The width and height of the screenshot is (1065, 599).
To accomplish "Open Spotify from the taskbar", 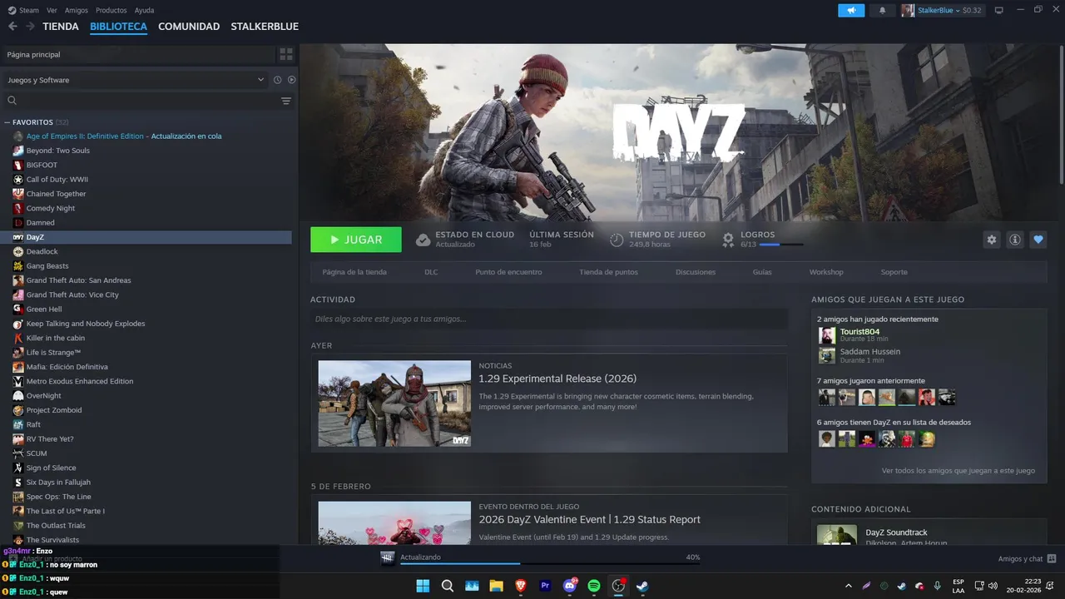I will tap(594, 586).
